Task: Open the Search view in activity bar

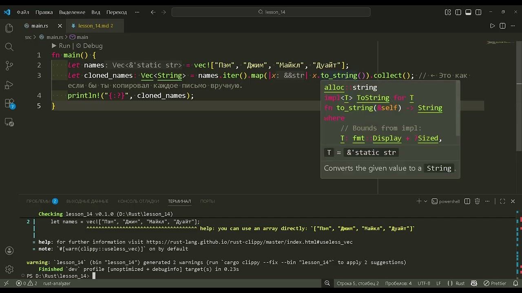Action: point(9,47)
